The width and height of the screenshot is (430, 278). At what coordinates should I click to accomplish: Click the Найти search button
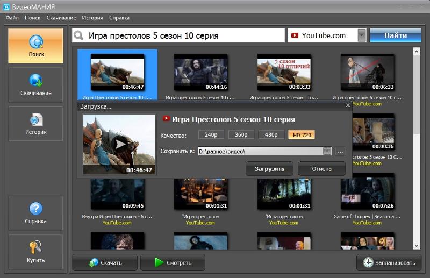[x=396, y=35]
